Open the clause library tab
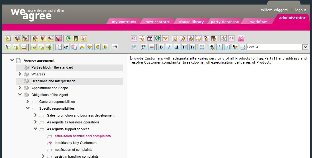The width and height of the screenshot is (312, 158). click(191, 22)
